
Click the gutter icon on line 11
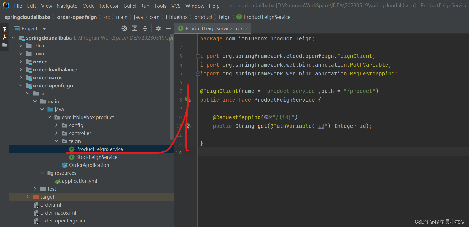188,126
